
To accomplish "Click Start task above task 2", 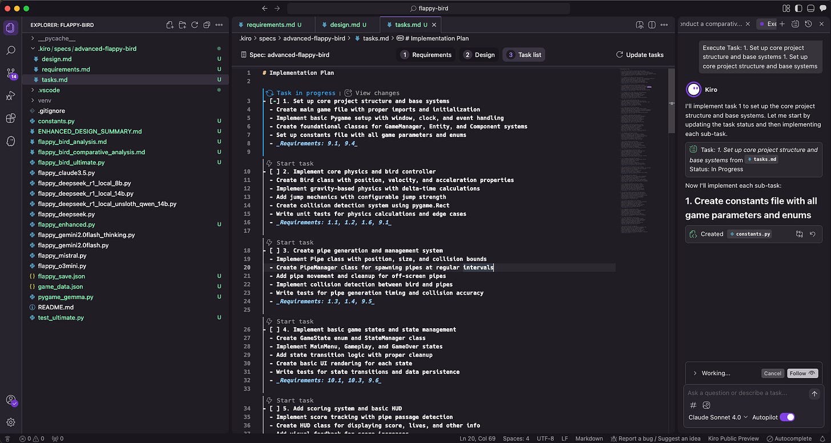I will click(x=289, y=163).
